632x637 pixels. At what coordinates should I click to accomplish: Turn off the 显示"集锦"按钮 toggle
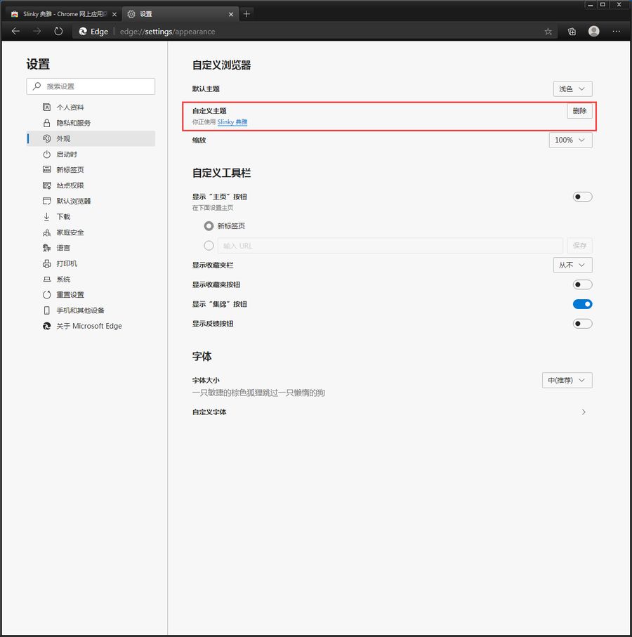pyautogui.click(x=582, y=304)
